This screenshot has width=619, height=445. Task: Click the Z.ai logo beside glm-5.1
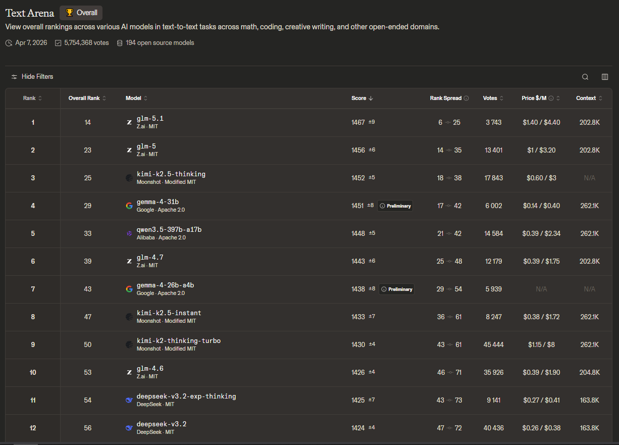[129, 122]
